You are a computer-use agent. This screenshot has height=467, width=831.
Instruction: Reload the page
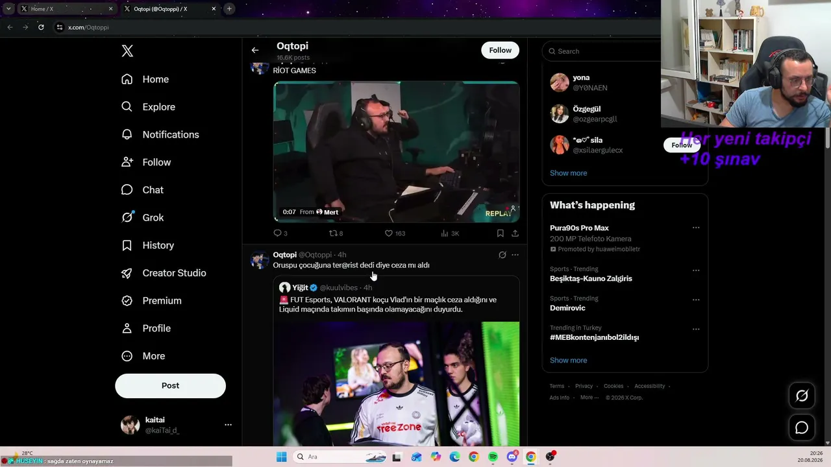click(x=41, y=27)
